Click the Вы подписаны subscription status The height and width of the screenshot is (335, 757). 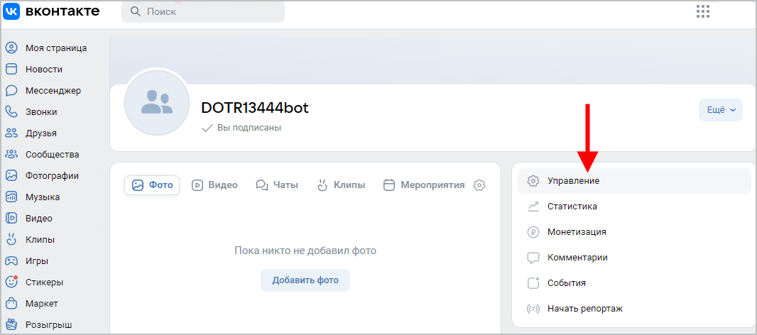coord(241,128)
